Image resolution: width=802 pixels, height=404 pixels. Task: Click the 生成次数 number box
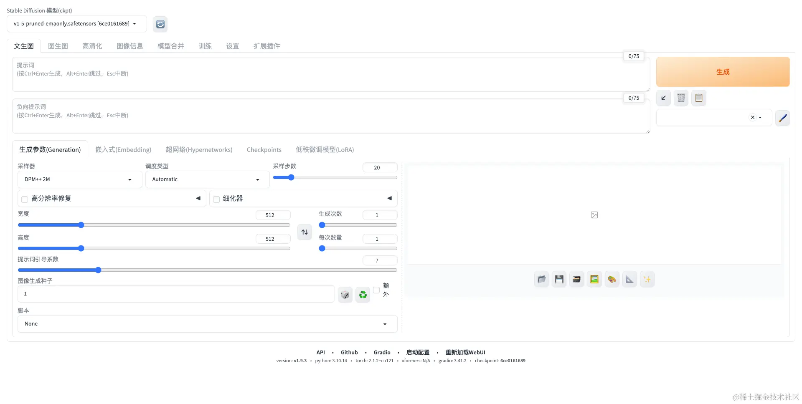point(380,215)
